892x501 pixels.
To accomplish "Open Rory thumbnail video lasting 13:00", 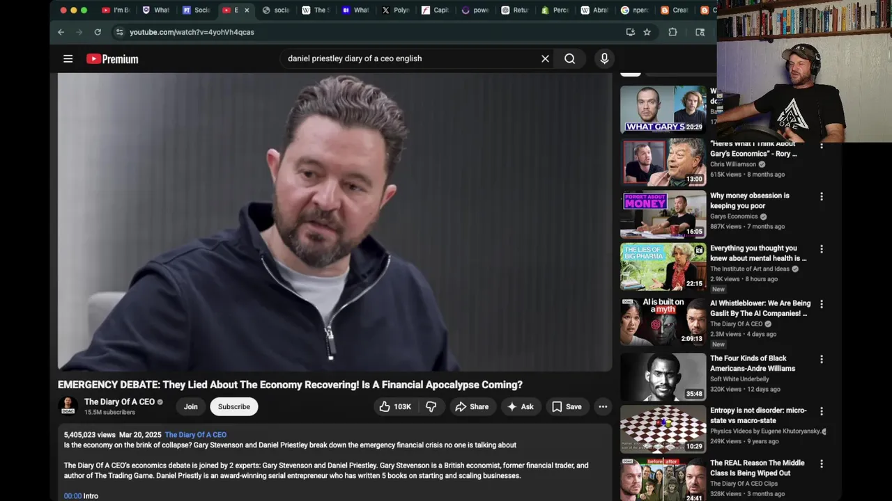I will (x=663, y=162).
